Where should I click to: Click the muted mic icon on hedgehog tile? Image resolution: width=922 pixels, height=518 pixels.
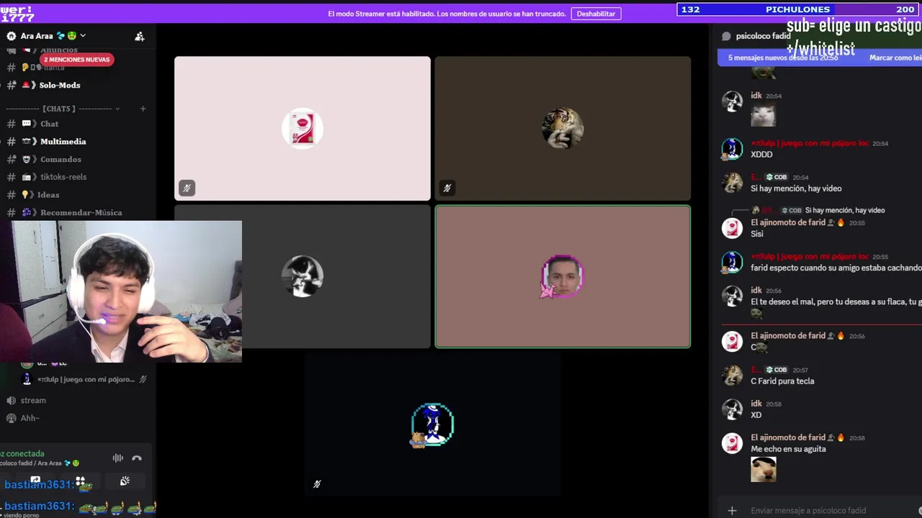click(316, 485)
